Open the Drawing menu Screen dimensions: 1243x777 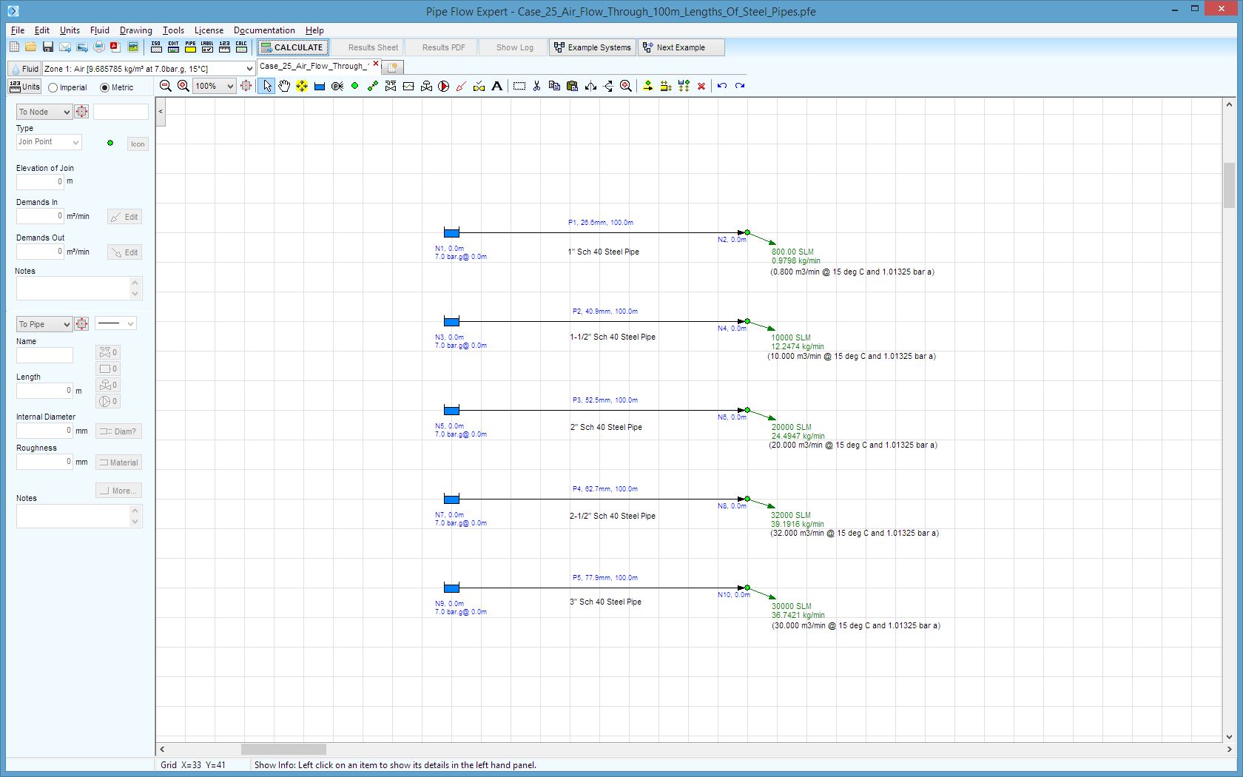[136, 30]
